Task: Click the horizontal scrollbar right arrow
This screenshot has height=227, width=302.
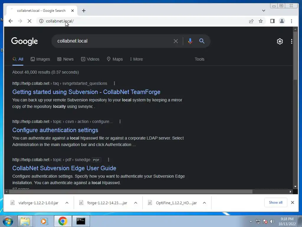Action: coord(290,192)
